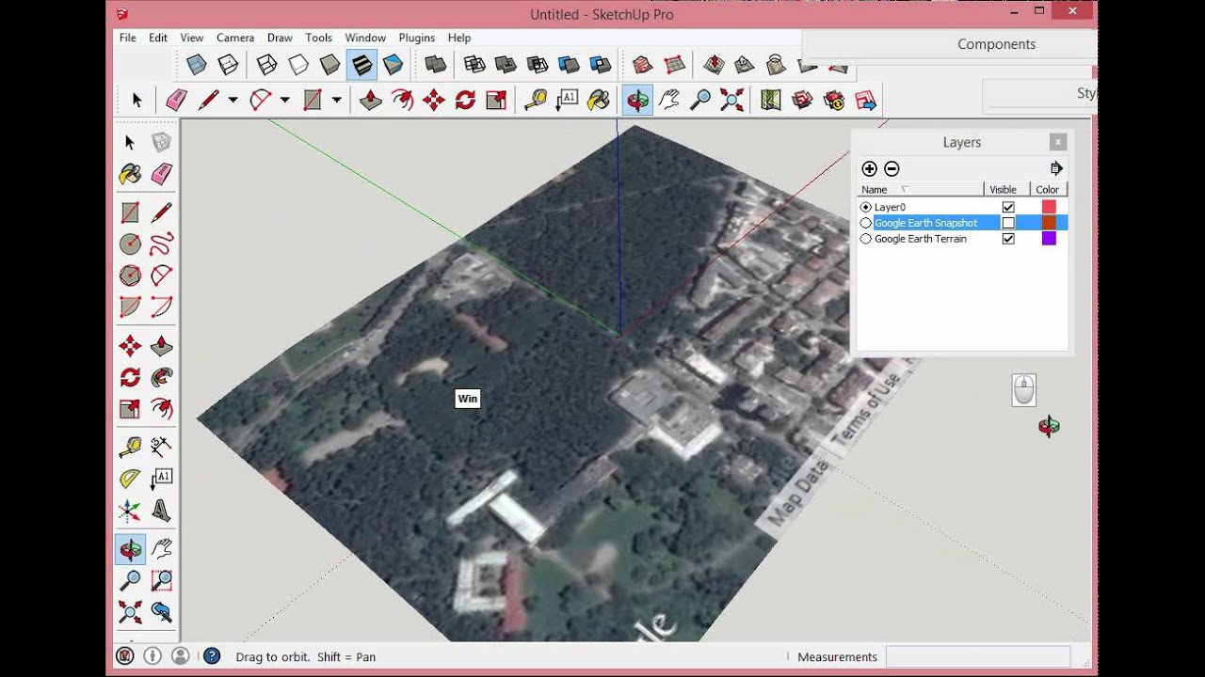Change the Google Earth Snapshot color swatch
Viewport: 1205px width, 677px height.
pos(1049,223)
